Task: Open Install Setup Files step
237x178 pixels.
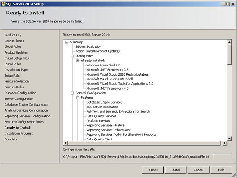Action: [x=17, y=58]
